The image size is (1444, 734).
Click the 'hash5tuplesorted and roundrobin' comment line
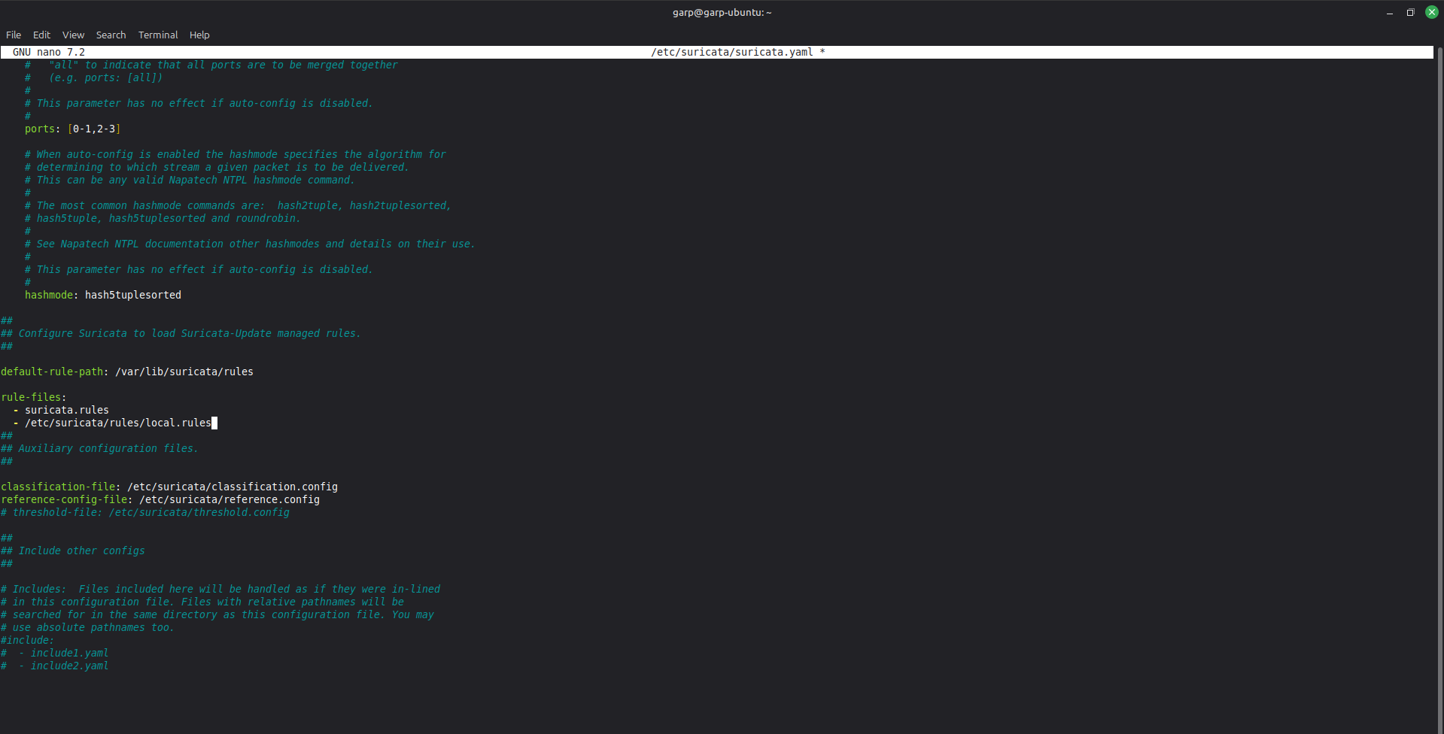(163, 219)
